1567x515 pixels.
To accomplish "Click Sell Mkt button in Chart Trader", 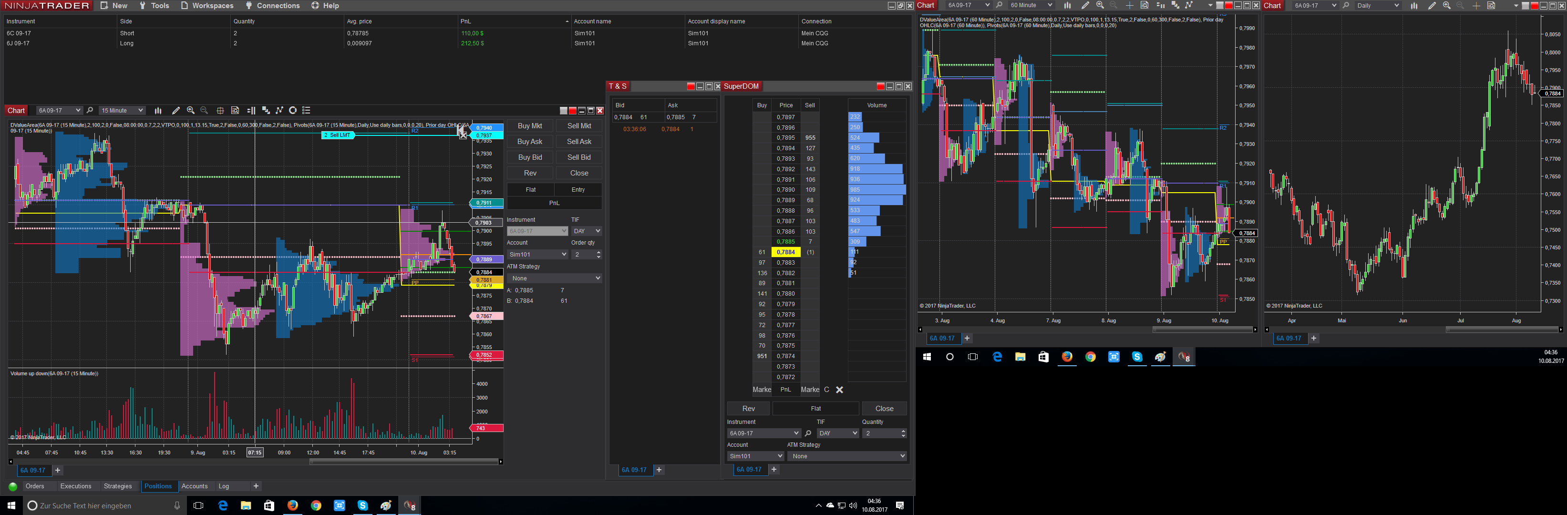I will [579, 126].
